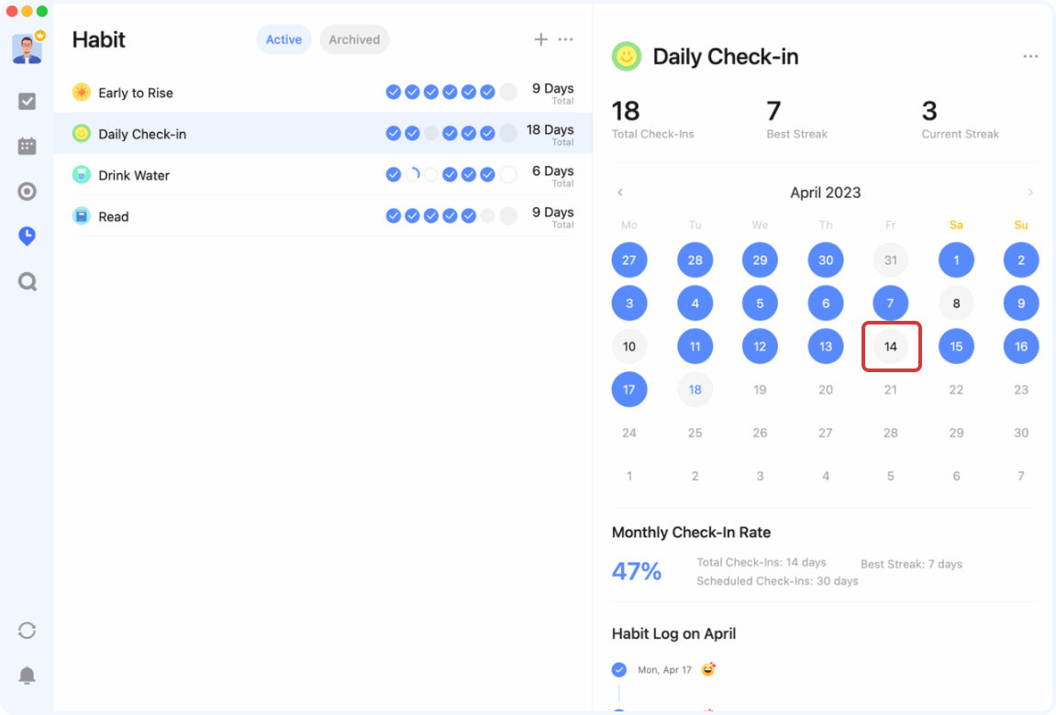Check the last circle for Read habit
1056x715 pixels.
(x=507, y=215)
